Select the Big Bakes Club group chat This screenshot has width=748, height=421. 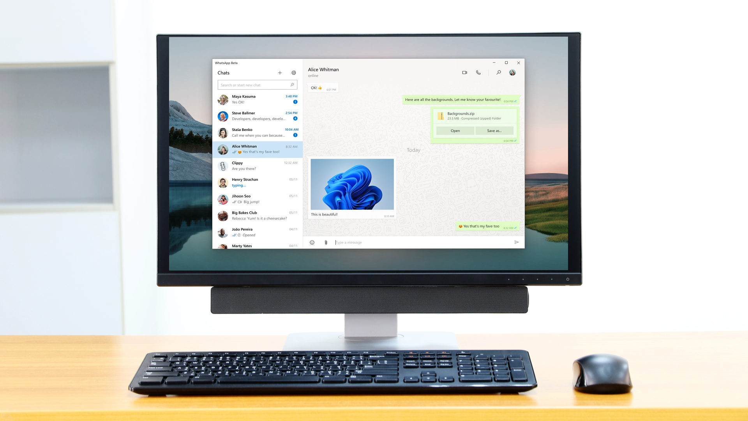pos(258,215)
